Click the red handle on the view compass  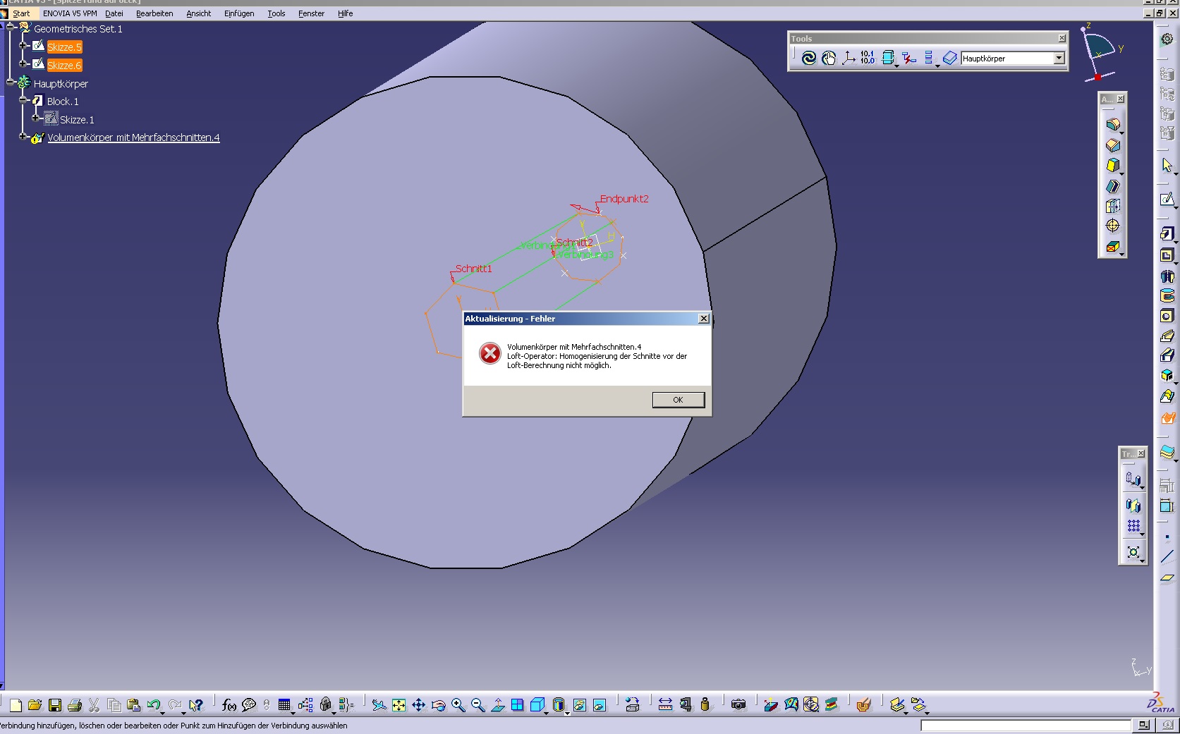pyautogui.click(x=1097, y=76)
